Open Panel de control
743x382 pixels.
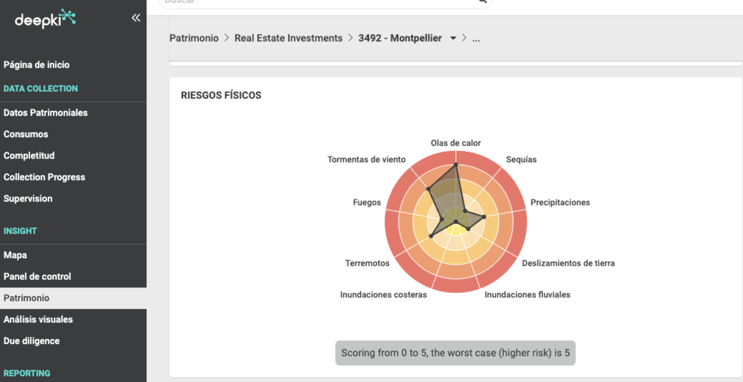pos(37,277)
